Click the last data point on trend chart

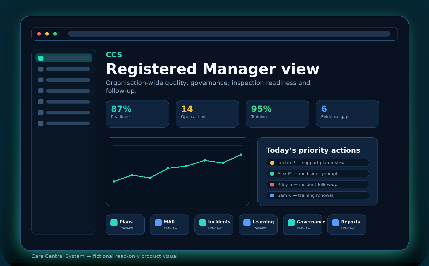[x=241, y=154]
